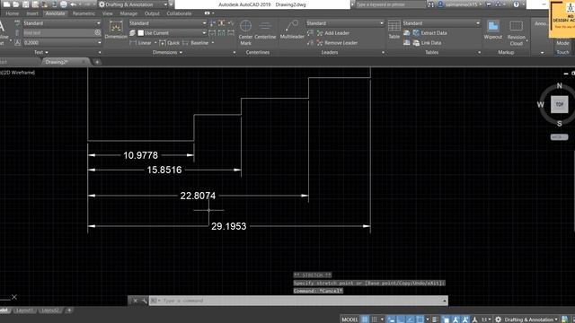
Task: Click the Open file icon in quick access toolbar
Action: 16,4
